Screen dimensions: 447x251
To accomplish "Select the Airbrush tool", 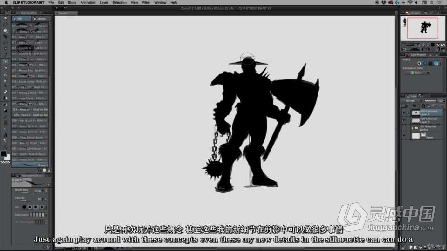I will (5, 80).
